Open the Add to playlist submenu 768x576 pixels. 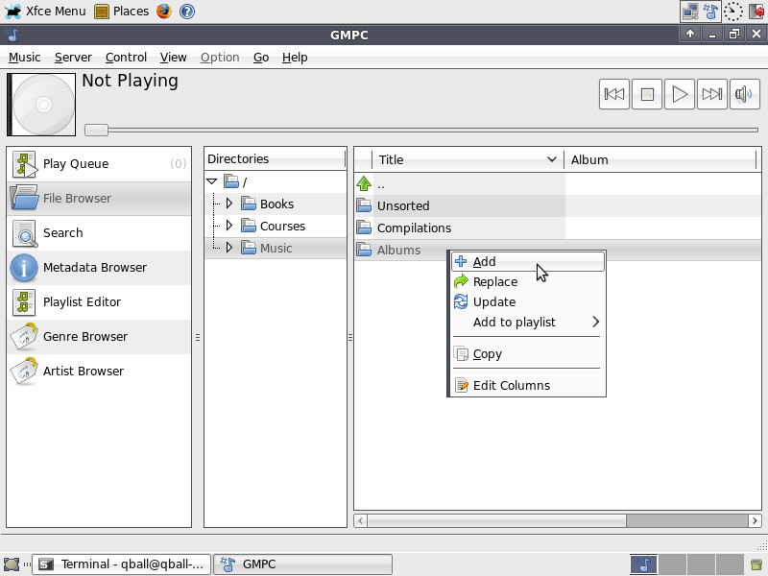[x=527, y=322]
